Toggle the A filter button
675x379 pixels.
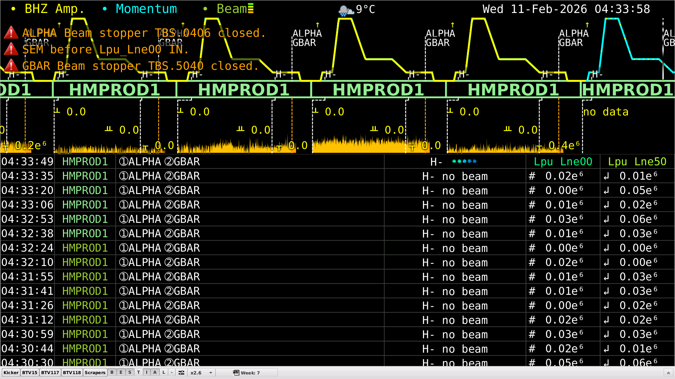click(x=155, y=373)
